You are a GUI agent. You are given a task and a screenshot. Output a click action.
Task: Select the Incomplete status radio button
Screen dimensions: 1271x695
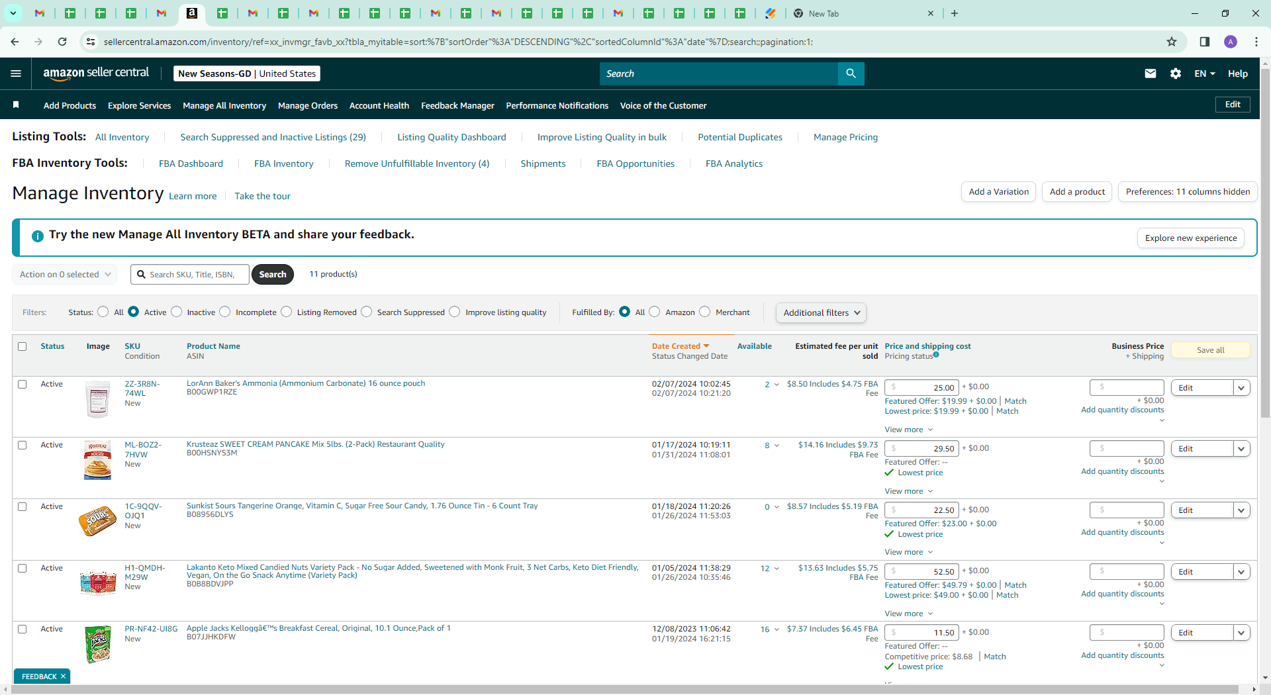point(225,312)
